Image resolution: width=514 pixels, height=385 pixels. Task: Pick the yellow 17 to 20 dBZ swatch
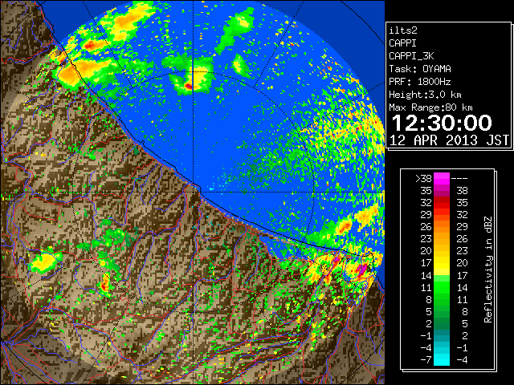(x=442, y=263)
